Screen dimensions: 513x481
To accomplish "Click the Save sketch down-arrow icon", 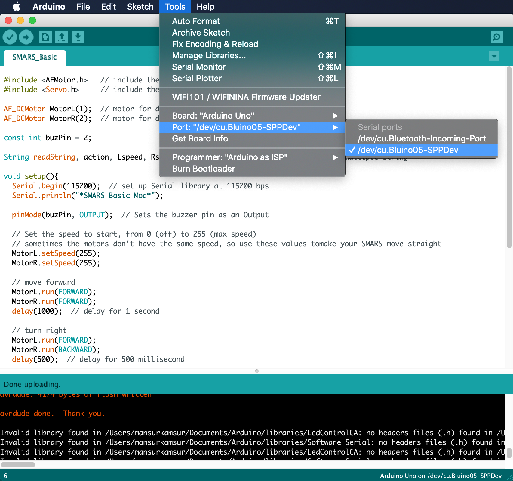I will (78, 37).
